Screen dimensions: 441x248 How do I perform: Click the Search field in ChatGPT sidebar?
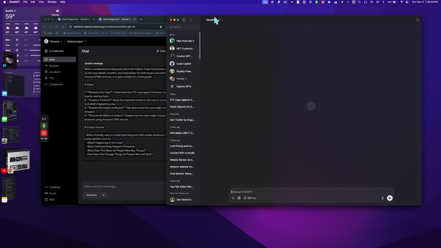(x=184, y=27)
